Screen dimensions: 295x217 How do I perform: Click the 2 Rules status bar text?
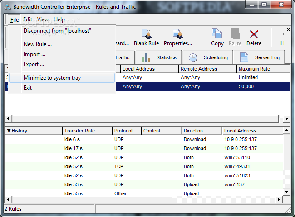point(13,209)
